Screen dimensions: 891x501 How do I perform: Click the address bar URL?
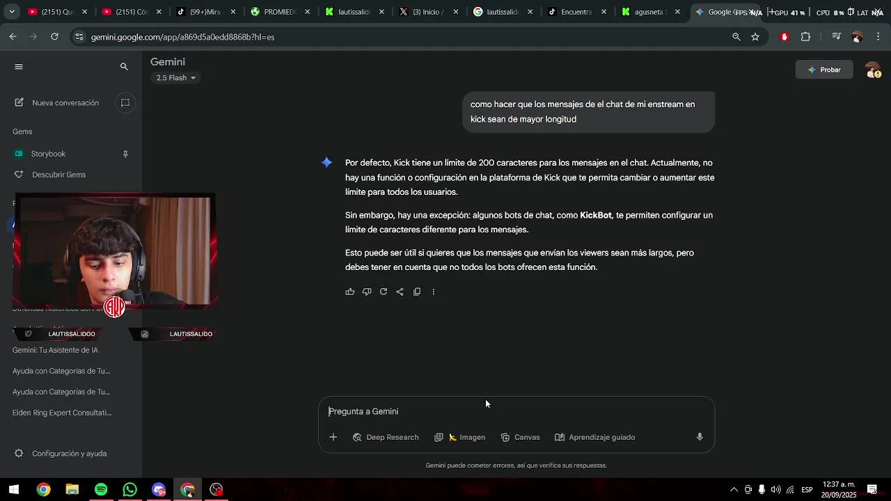[182, 37]
